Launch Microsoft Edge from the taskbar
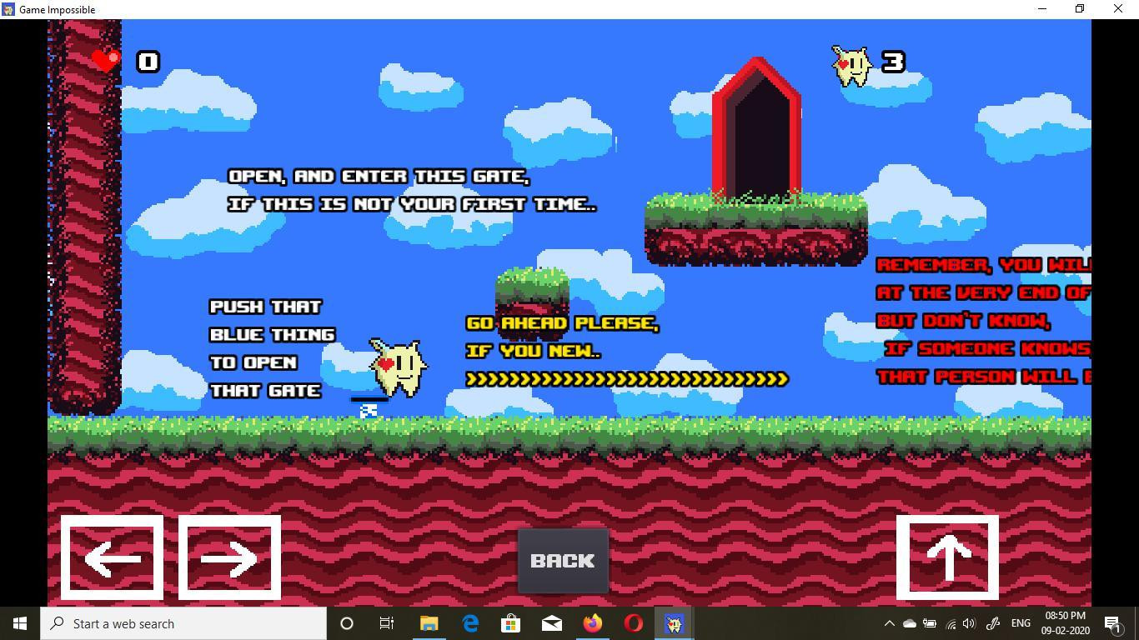Screen dimensions: 1139x640 [470, 623]
